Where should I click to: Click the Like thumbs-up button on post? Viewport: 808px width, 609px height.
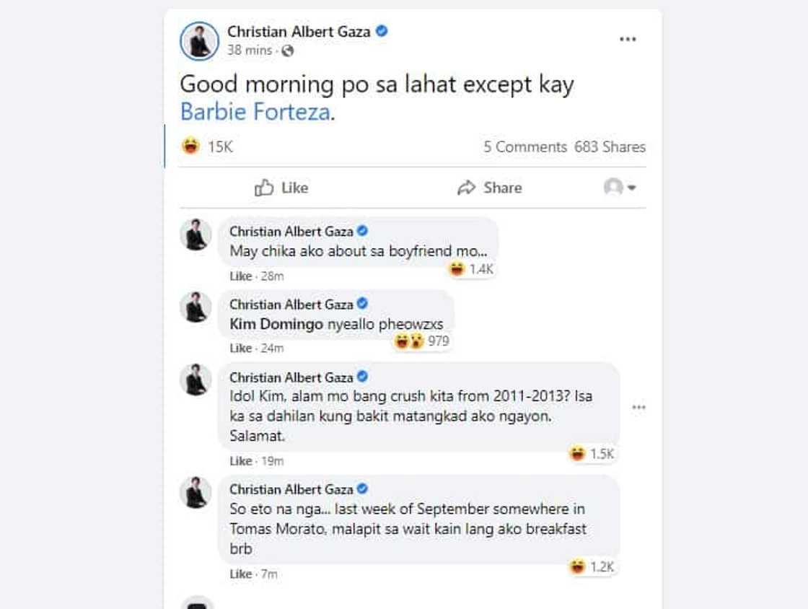(x=281, y=188)
